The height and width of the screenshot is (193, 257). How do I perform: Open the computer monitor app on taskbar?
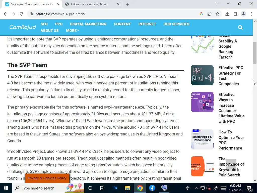(x=164, y=188)
